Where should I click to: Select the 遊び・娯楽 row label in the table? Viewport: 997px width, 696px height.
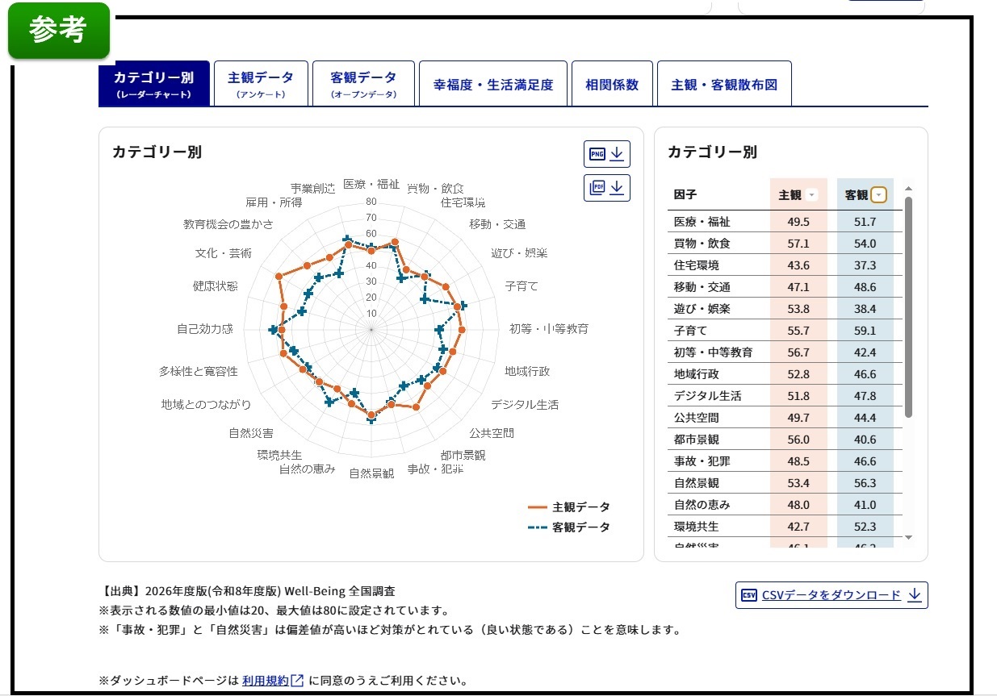tap(702, 309)
